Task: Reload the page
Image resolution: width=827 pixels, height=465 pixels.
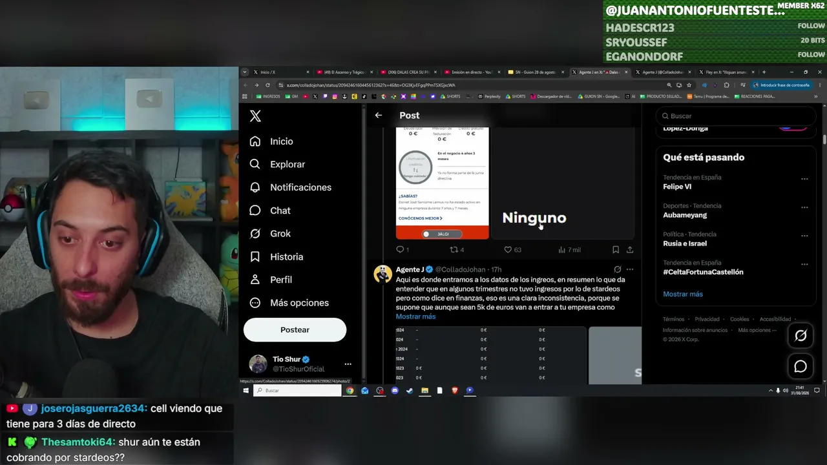Action: (x=267, y=85)
